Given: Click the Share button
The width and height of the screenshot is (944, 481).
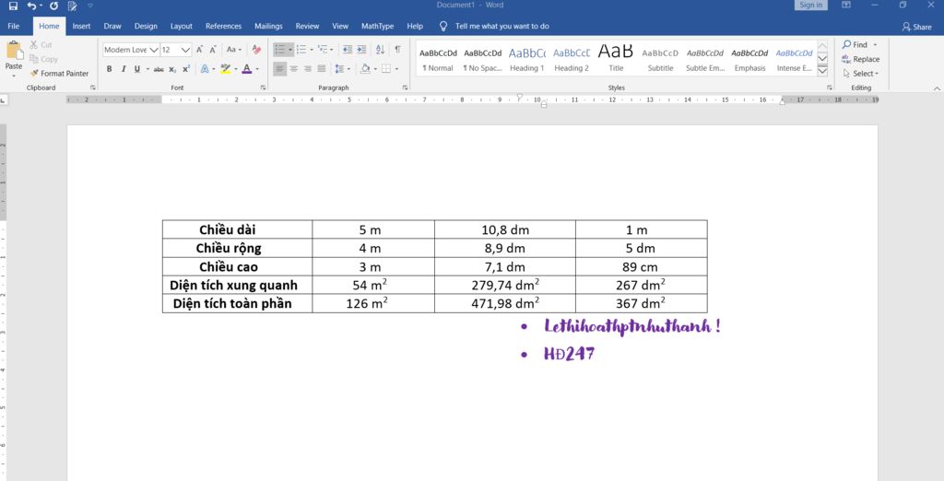Looking at the screenshot, I should tap(916, 27).
